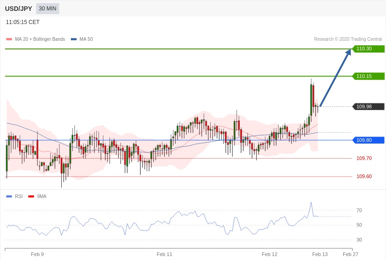Click the 11:05:15 CET timestamp
386x261 pixels.
click(23, 22)
